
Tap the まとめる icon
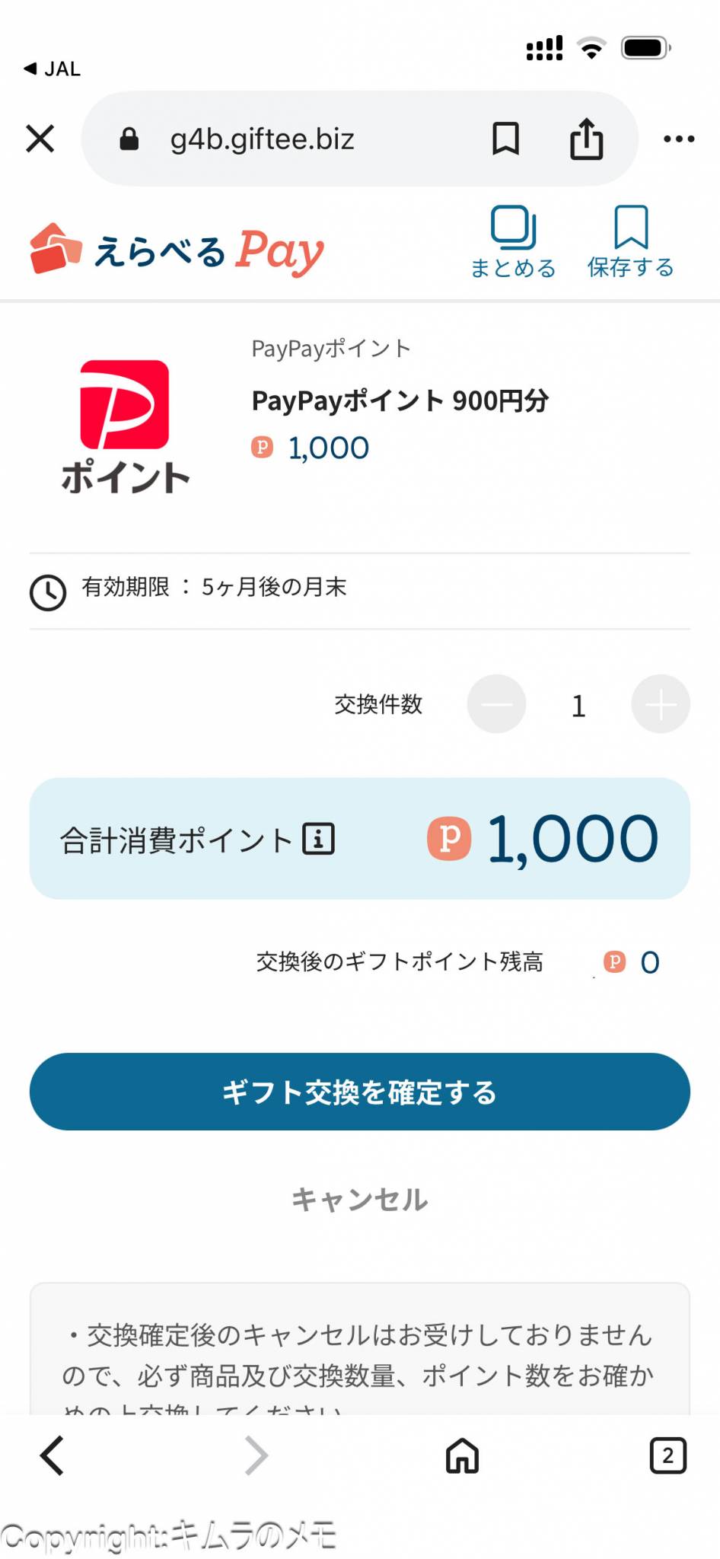tap(513, 241)
